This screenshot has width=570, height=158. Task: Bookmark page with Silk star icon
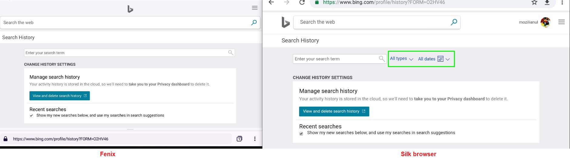point(535,2)
